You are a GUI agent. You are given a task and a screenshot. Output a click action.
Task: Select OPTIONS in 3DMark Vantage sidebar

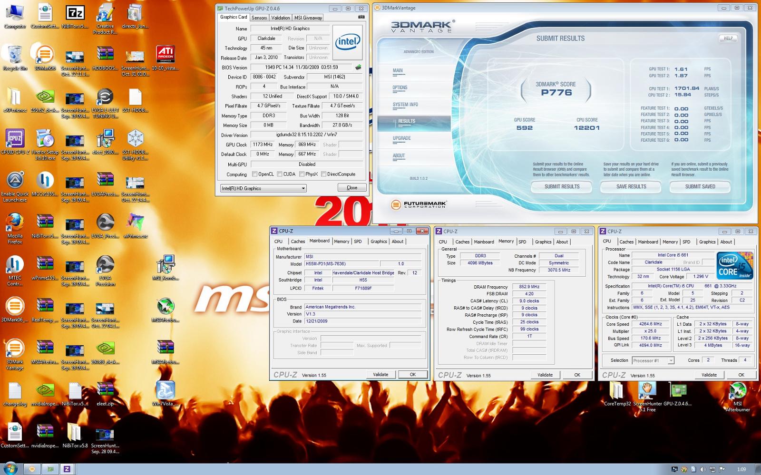point(400,87)
